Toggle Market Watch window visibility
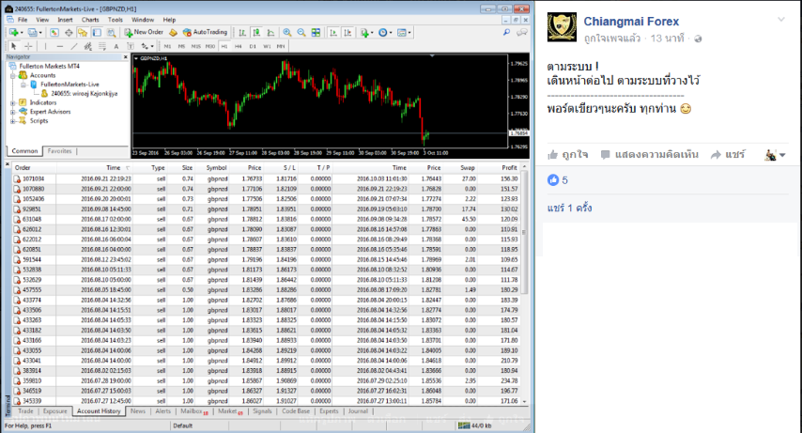This screenshot has height=433, width=802. pos(54,32)
